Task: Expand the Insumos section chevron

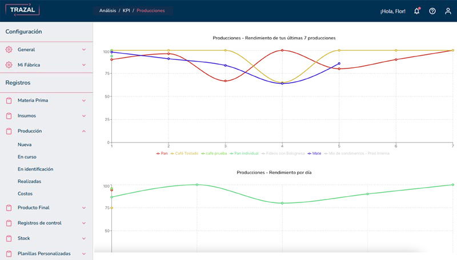Action: tap(84, 116)
